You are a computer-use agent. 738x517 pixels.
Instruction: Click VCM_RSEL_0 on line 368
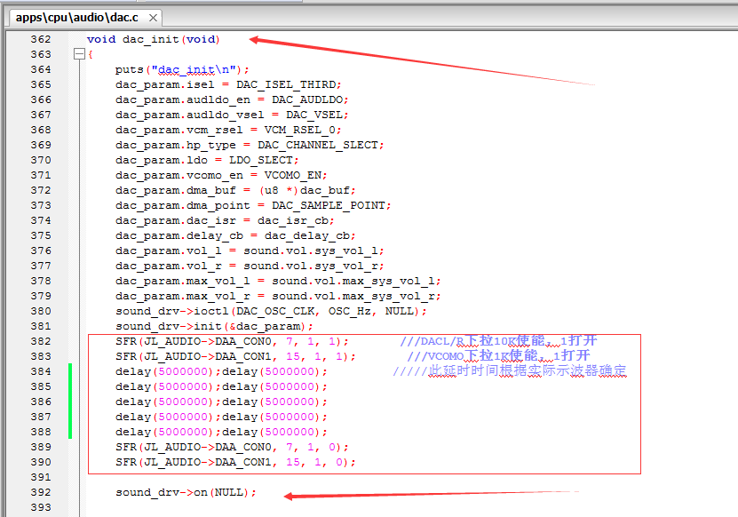[x=300, y=130]
